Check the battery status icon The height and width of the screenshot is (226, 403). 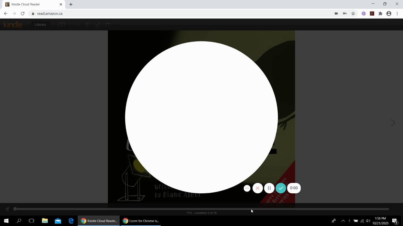356,221
